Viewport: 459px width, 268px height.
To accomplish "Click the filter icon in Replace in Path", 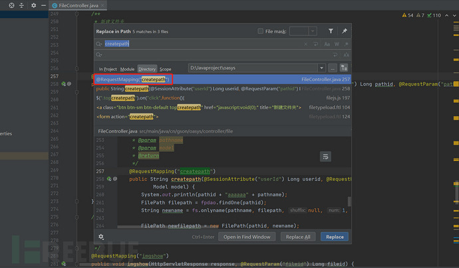I will (331, 31).
